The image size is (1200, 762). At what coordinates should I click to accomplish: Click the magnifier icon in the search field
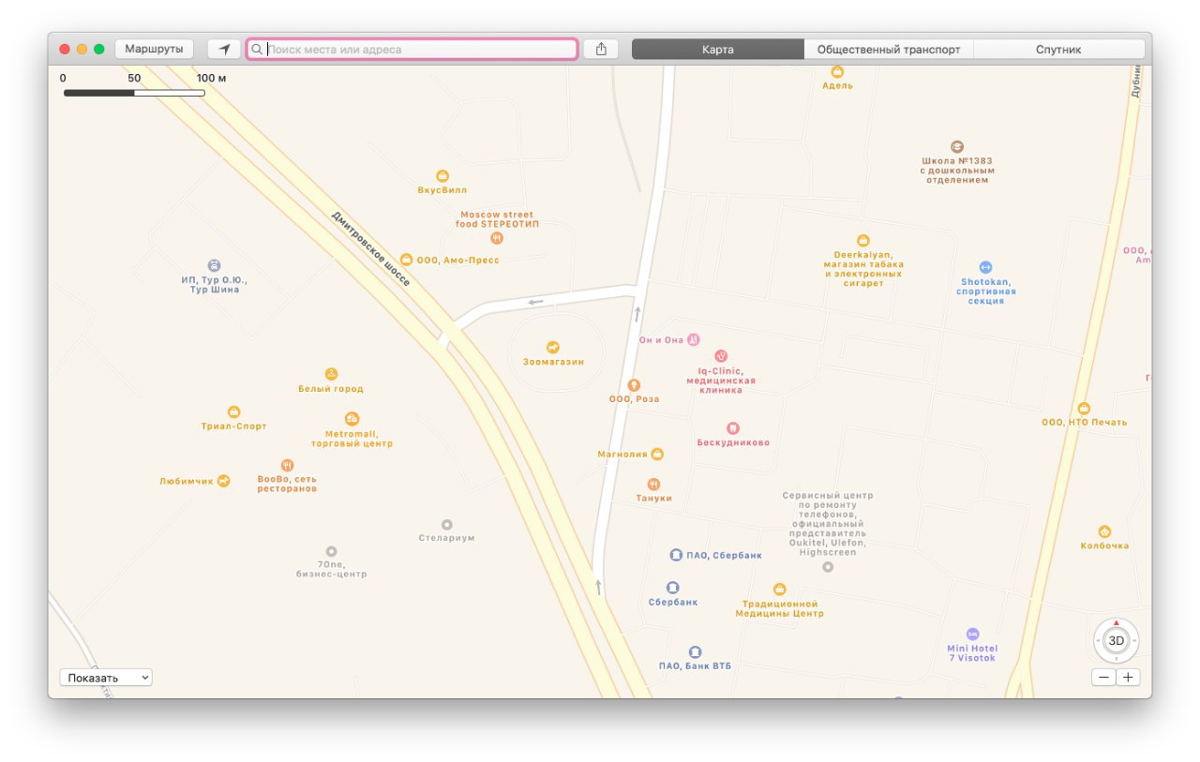(x=257, y=49)
